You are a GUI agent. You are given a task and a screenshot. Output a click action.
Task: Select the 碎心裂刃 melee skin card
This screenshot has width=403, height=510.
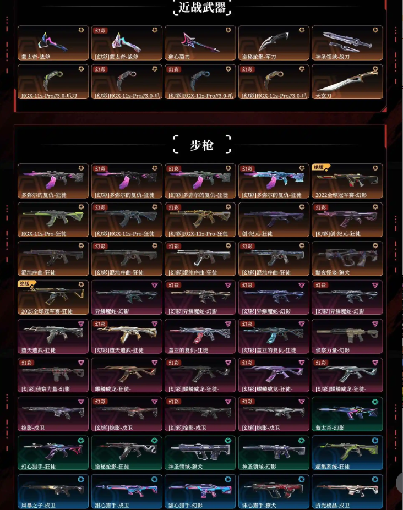pyautogui.click(x=200, y=43)
